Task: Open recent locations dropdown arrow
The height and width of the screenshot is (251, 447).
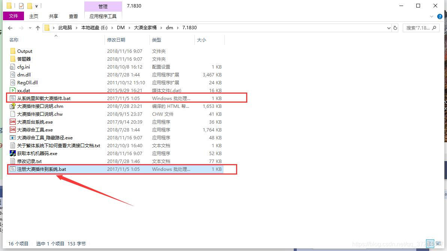Action: 30,28
